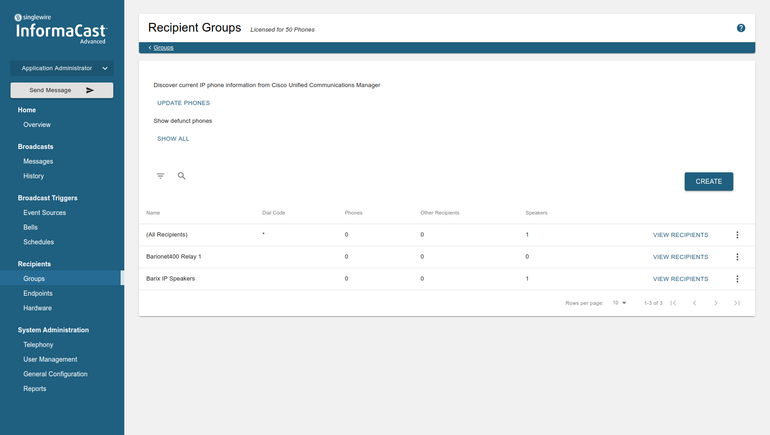Click the first page pagination icon
Screen dimensions: 770x435
673,303
